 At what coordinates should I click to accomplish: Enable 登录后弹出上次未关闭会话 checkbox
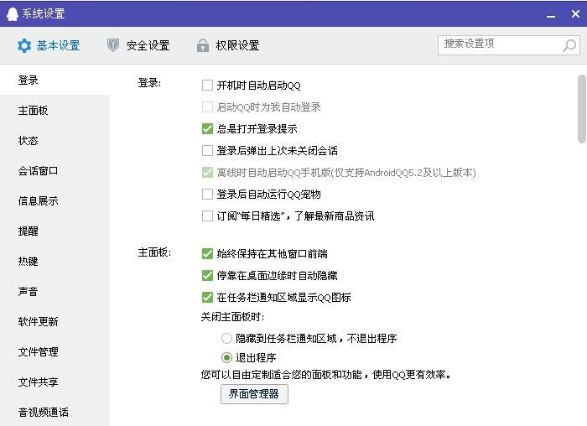click(207, 150)
